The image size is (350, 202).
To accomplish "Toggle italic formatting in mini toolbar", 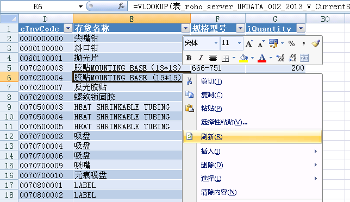I will [x=201, y=58].
